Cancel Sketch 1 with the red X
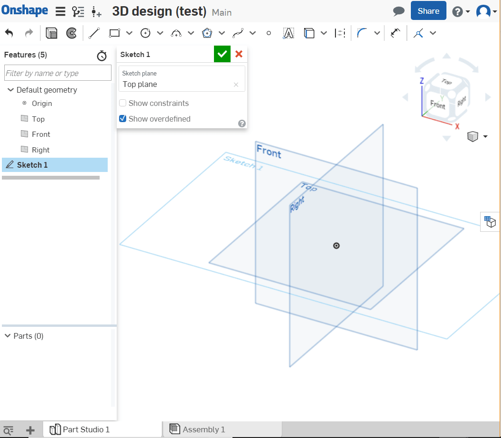 [x=239, y=54]
